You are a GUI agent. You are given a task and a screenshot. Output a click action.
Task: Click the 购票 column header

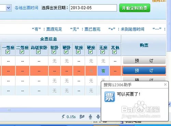tap(144, 45)
